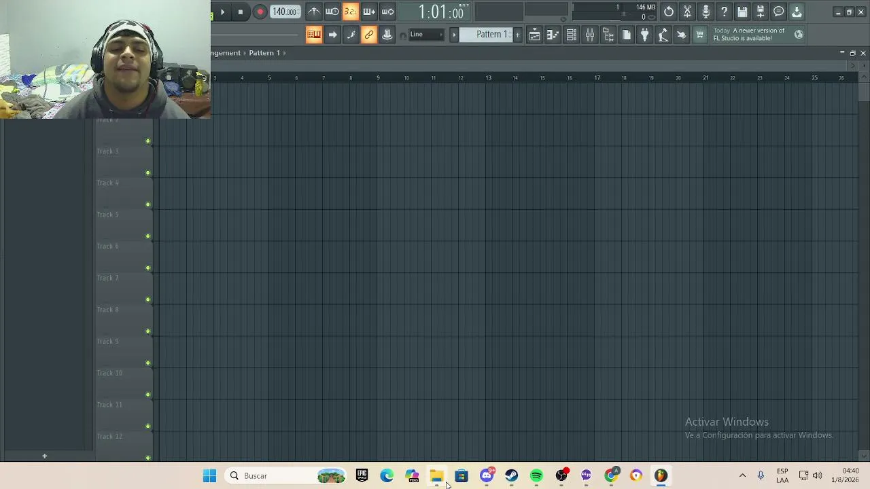Click Pattern 1 in the playlist breadcrumb
The image size is (870, 489).
(x=264, y=53)
